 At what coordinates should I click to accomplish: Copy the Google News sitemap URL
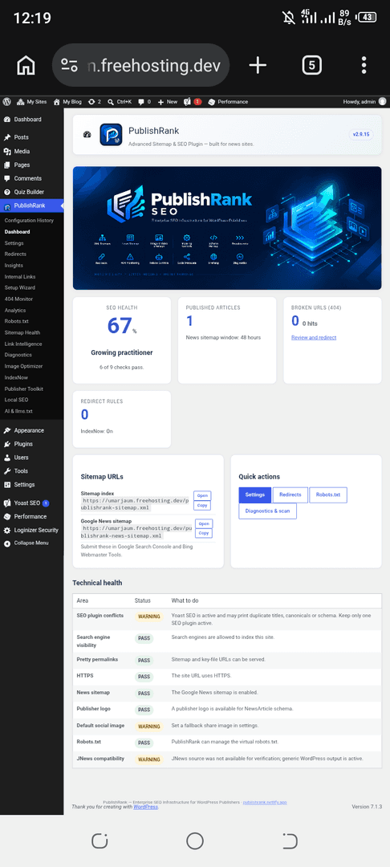click(x=204, y=533)
